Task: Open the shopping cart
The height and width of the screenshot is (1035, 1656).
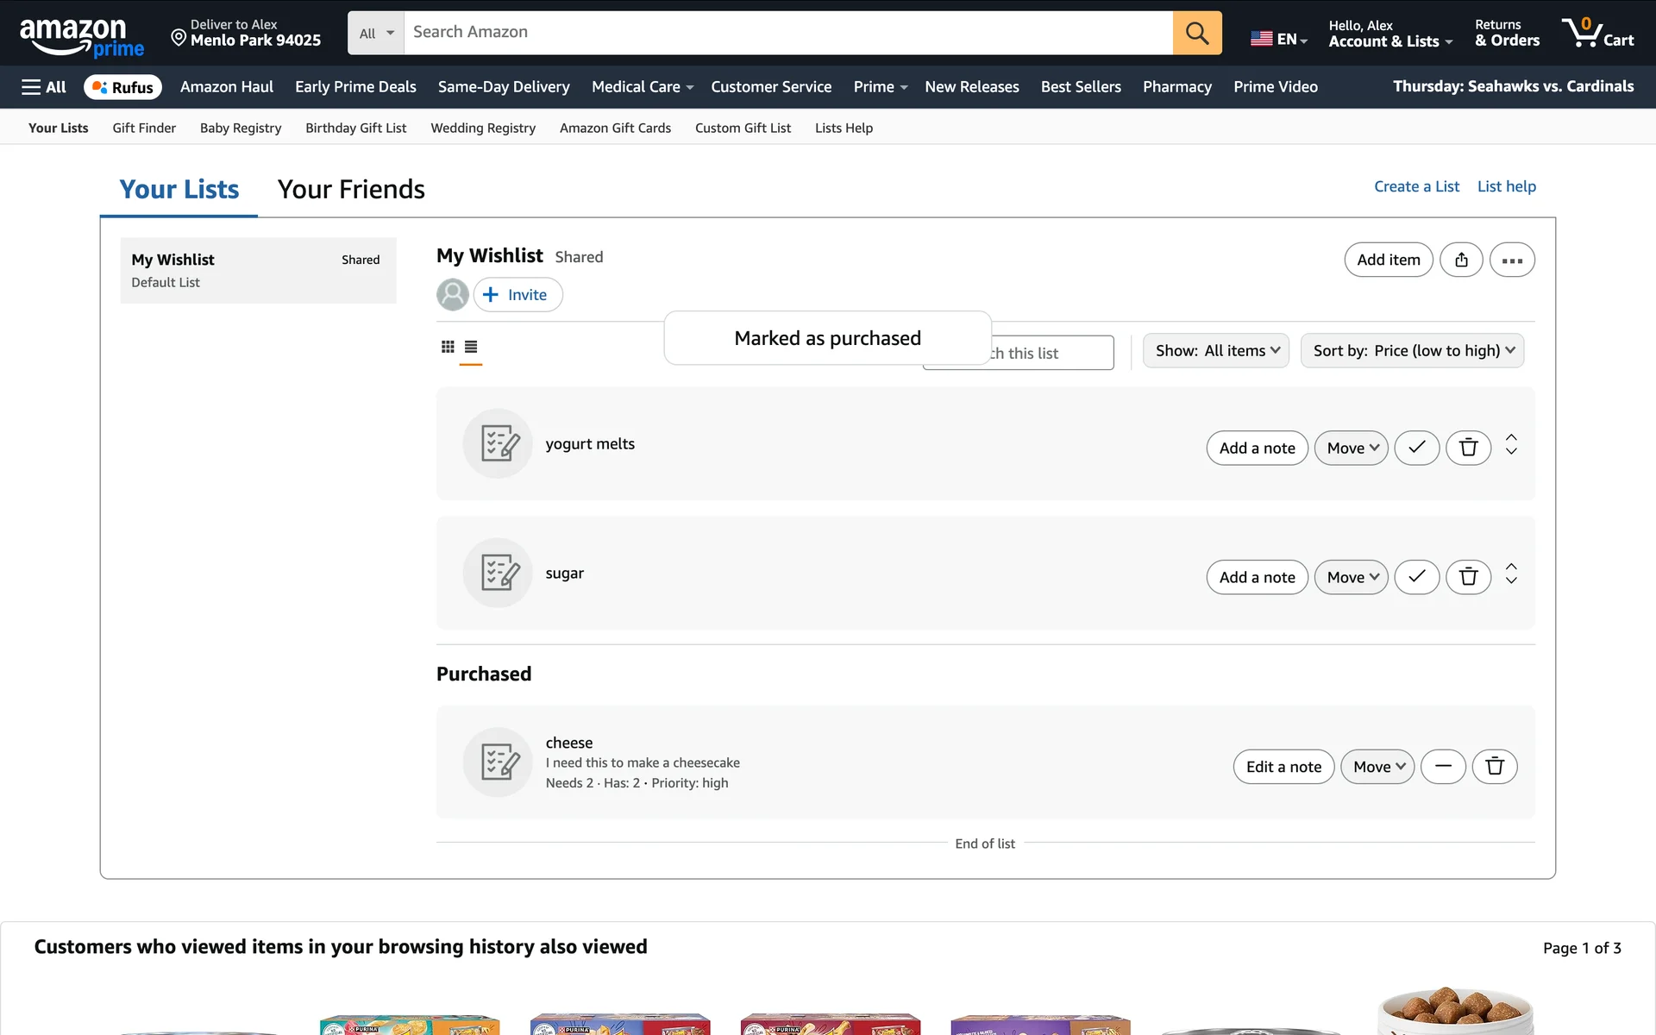Action: (1597, 33)
